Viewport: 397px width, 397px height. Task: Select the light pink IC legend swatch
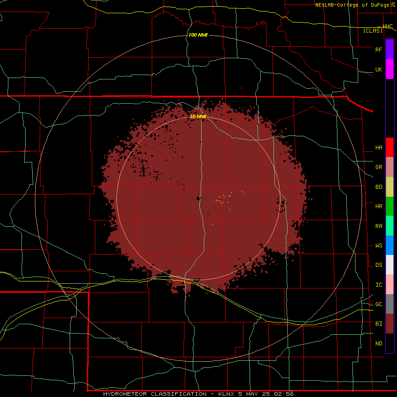click(390, 285)
